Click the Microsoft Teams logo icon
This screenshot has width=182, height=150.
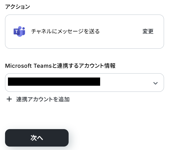click(x=19, y=31)
